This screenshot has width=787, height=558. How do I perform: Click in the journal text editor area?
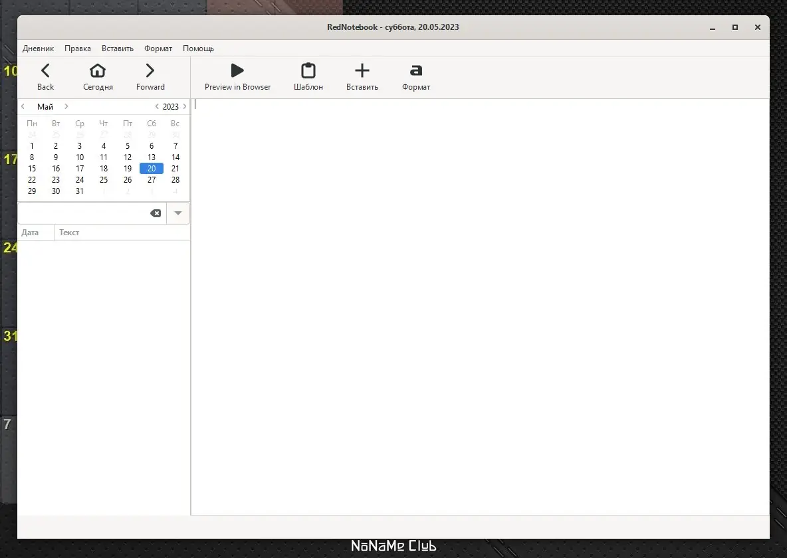(x=480, y=307)
